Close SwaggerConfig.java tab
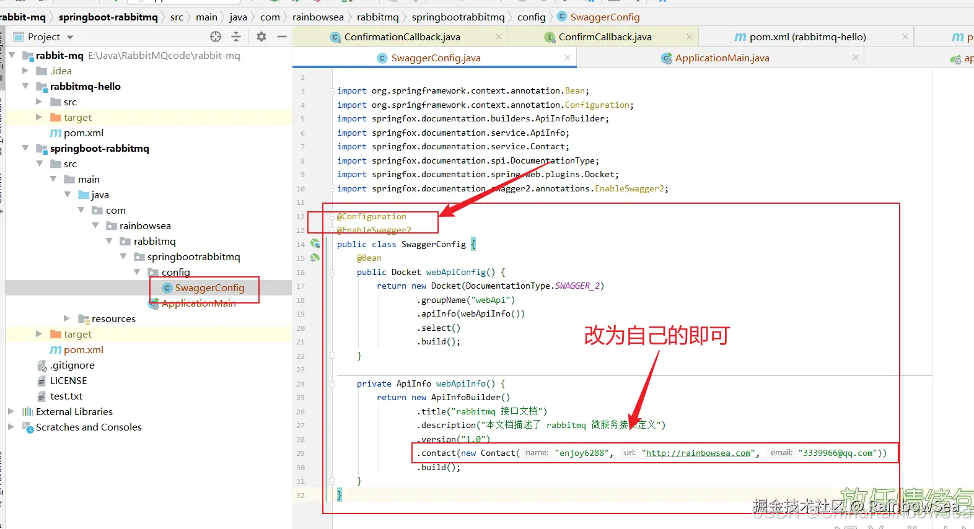 pyautogui.click(x=568, y=57)
